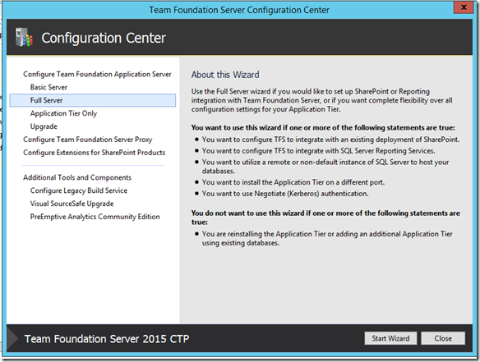Select Configure Team Foundation Server Proxy
Viewport: 480px width, 362px height.
[x=88, y=140]
